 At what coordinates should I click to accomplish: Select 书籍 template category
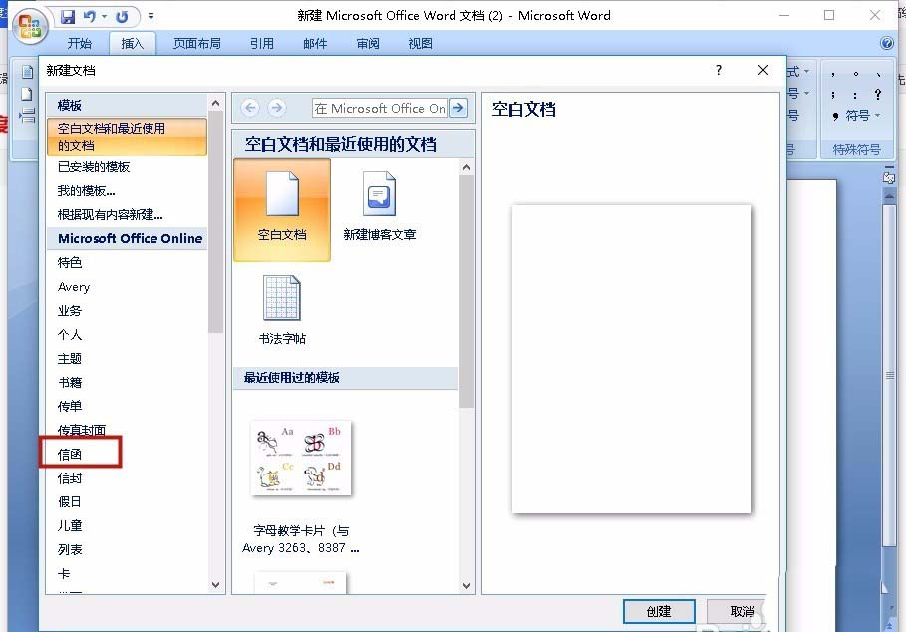click(x=70, y=383)
